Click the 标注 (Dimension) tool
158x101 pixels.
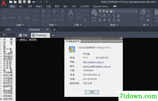pos(78,14)
